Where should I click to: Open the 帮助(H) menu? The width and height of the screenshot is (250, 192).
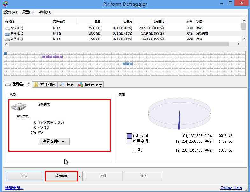pyautogui.click(x=45, y=12)
